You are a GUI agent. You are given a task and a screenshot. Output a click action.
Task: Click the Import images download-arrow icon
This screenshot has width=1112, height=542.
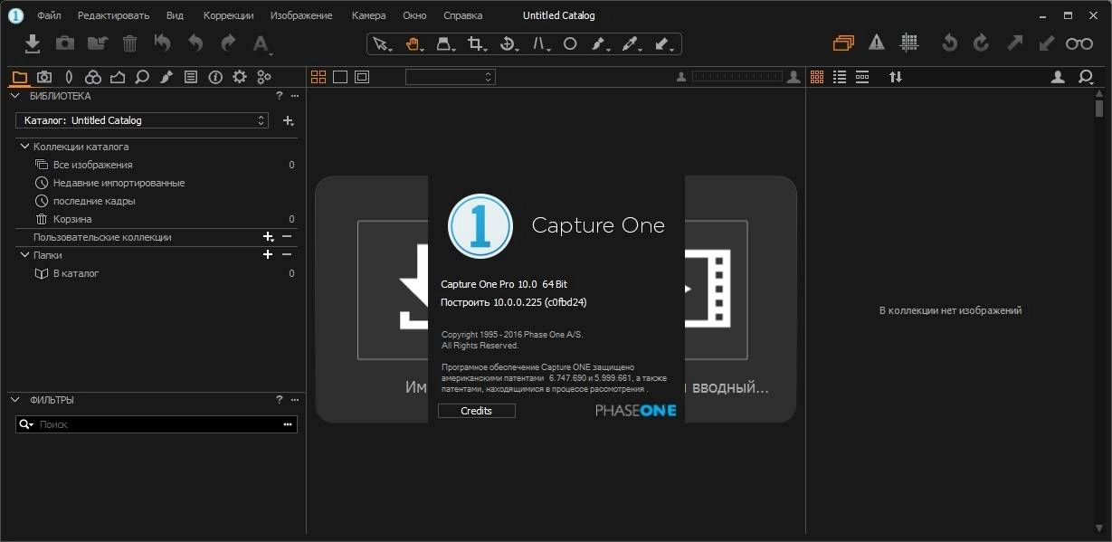pos(33,43)
